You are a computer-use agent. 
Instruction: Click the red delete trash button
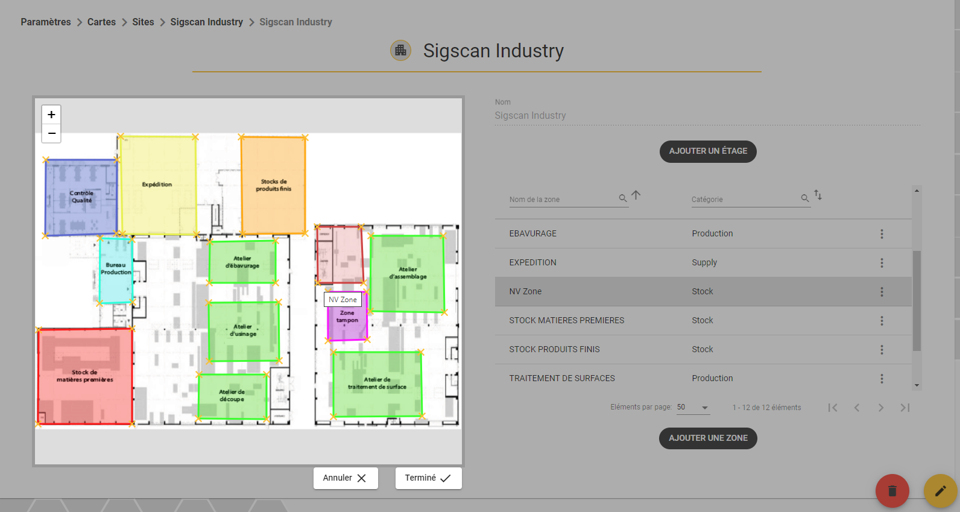coord(892,491)
